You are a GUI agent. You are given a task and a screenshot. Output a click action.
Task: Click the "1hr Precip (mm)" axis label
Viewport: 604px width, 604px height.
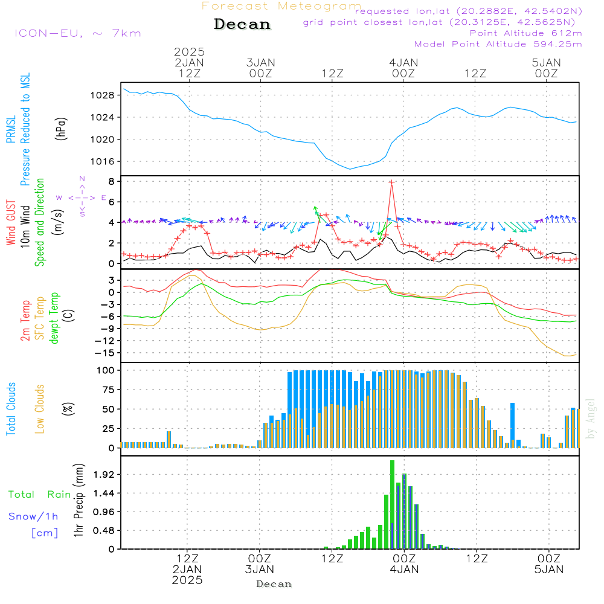78,500
